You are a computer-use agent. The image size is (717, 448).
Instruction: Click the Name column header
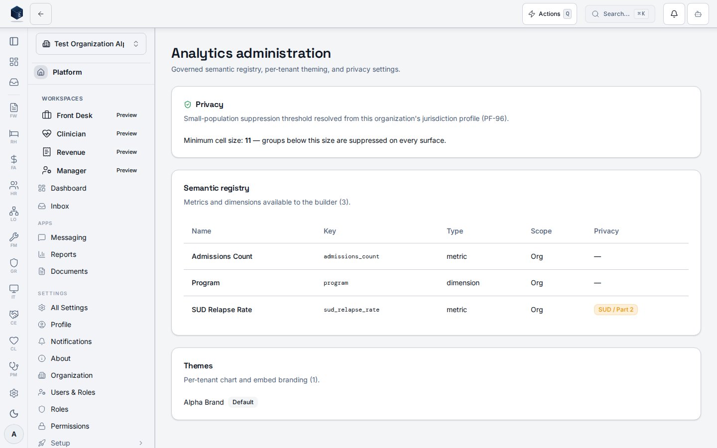tap(202, 231)
